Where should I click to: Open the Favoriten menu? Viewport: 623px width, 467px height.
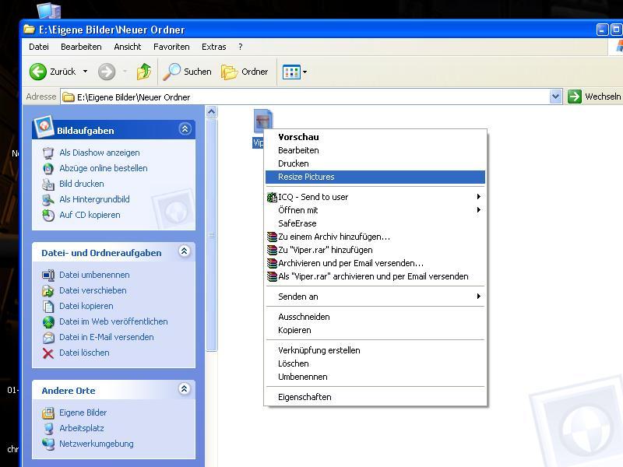point(171,47)
